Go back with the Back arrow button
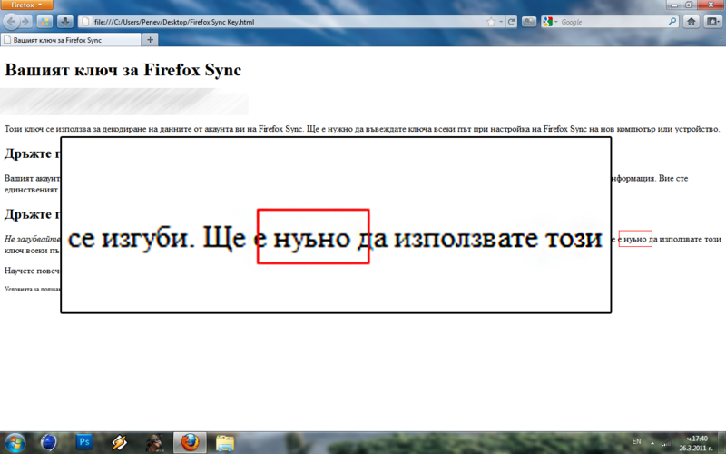 point(11,21)
